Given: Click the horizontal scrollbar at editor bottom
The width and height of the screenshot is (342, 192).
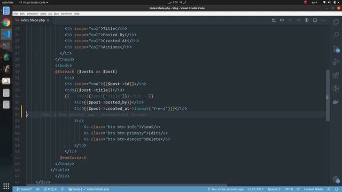Looking at the screenshot, I should pyautogui.click(x=127, y=185).
